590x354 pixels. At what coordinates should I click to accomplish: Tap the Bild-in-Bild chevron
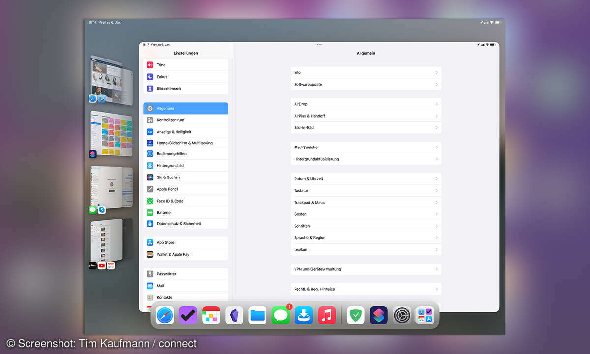pos(437,128)
